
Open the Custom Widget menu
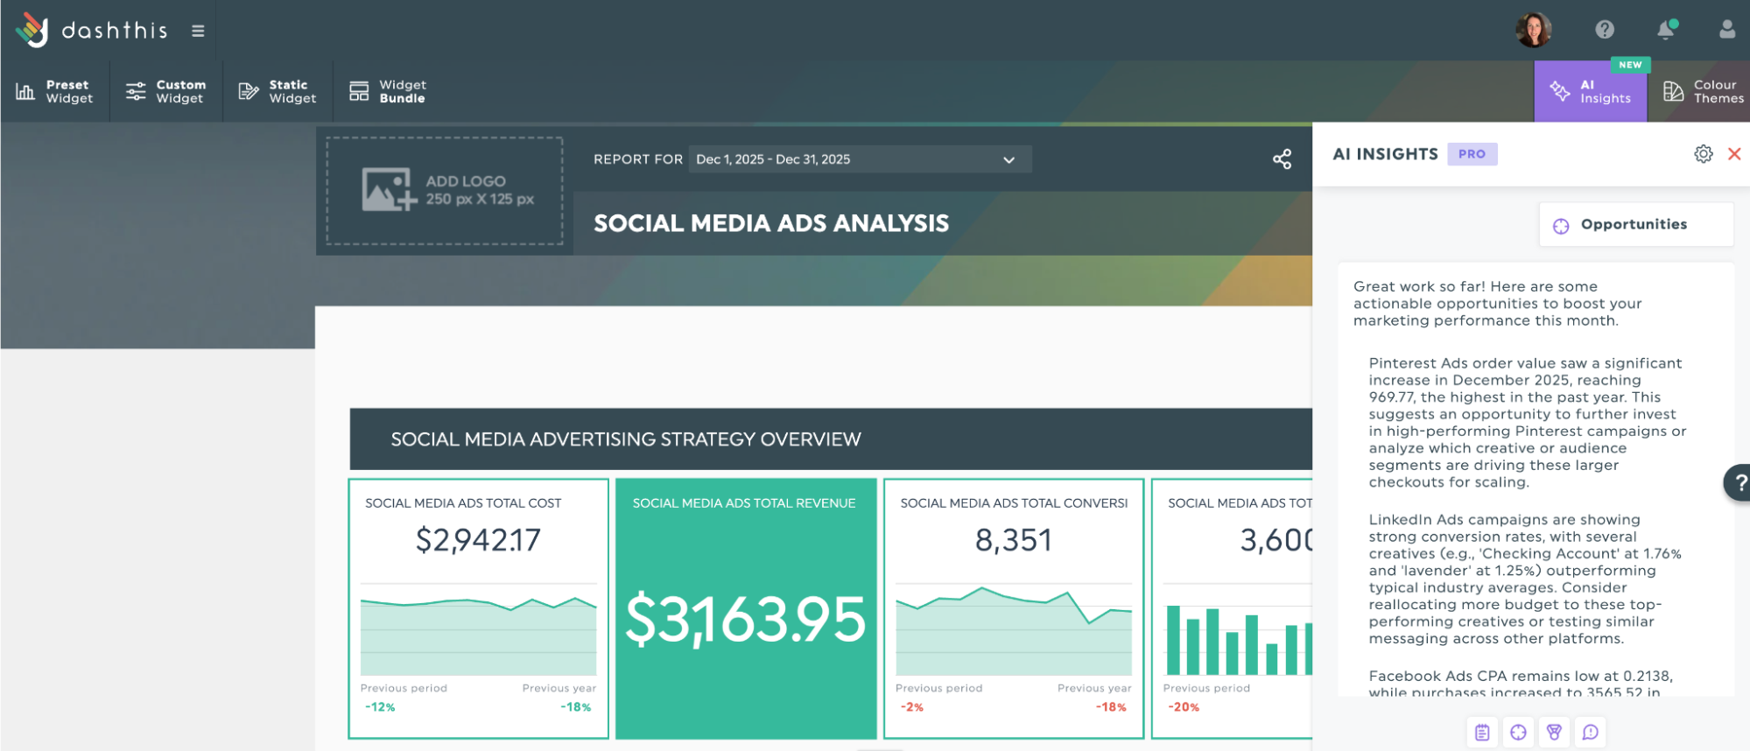click(165, 91)
